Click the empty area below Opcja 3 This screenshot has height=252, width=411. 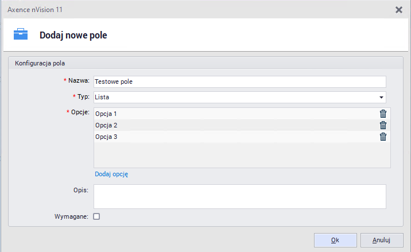pos(241,155)
